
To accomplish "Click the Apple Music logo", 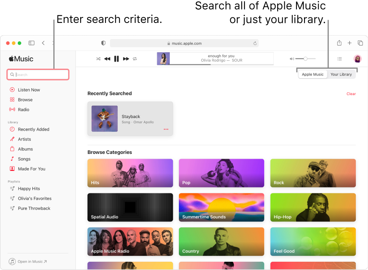I will [x=21, y=59].
